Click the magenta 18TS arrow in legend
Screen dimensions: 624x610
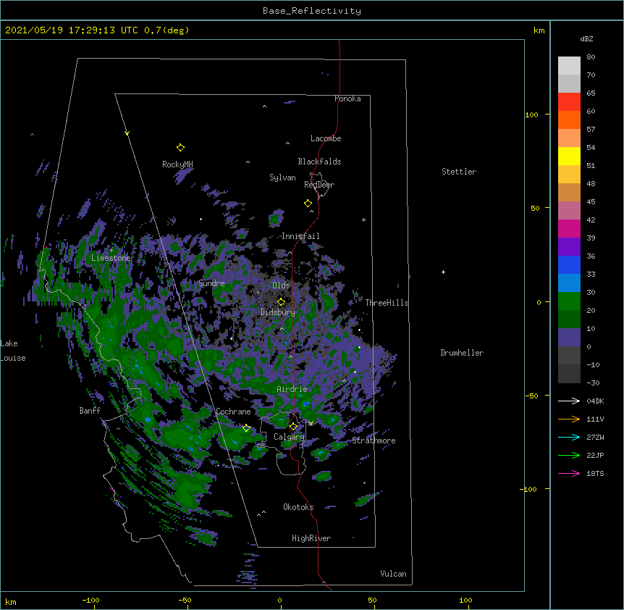coord(569,473)
